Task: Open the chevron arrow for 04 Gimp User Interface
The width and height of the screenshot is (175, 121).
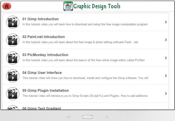Action: [x=166, y=76]
